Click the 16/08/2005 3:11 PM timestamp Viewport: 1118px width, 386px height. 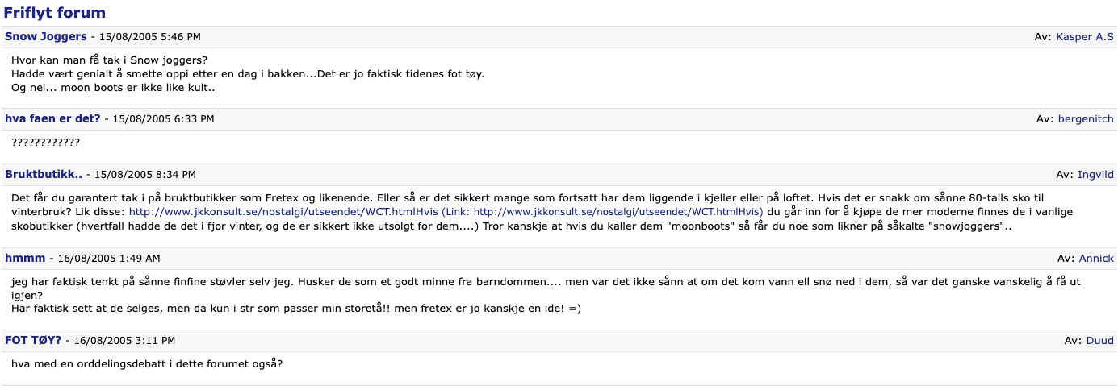124,341
